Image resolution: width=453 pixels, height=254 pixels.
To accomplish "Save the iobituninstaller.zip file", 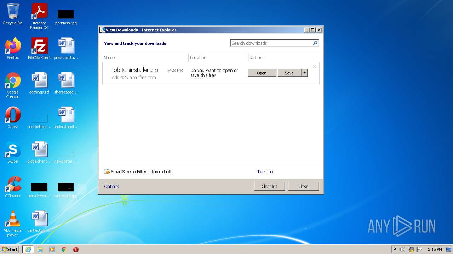I will (x=289, y=73).
